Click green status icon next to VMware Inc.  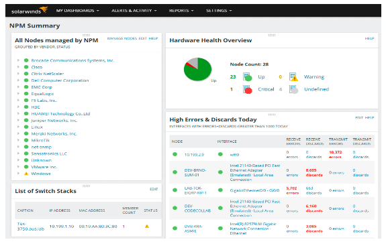pyautogui.click(x=26, y=167)
